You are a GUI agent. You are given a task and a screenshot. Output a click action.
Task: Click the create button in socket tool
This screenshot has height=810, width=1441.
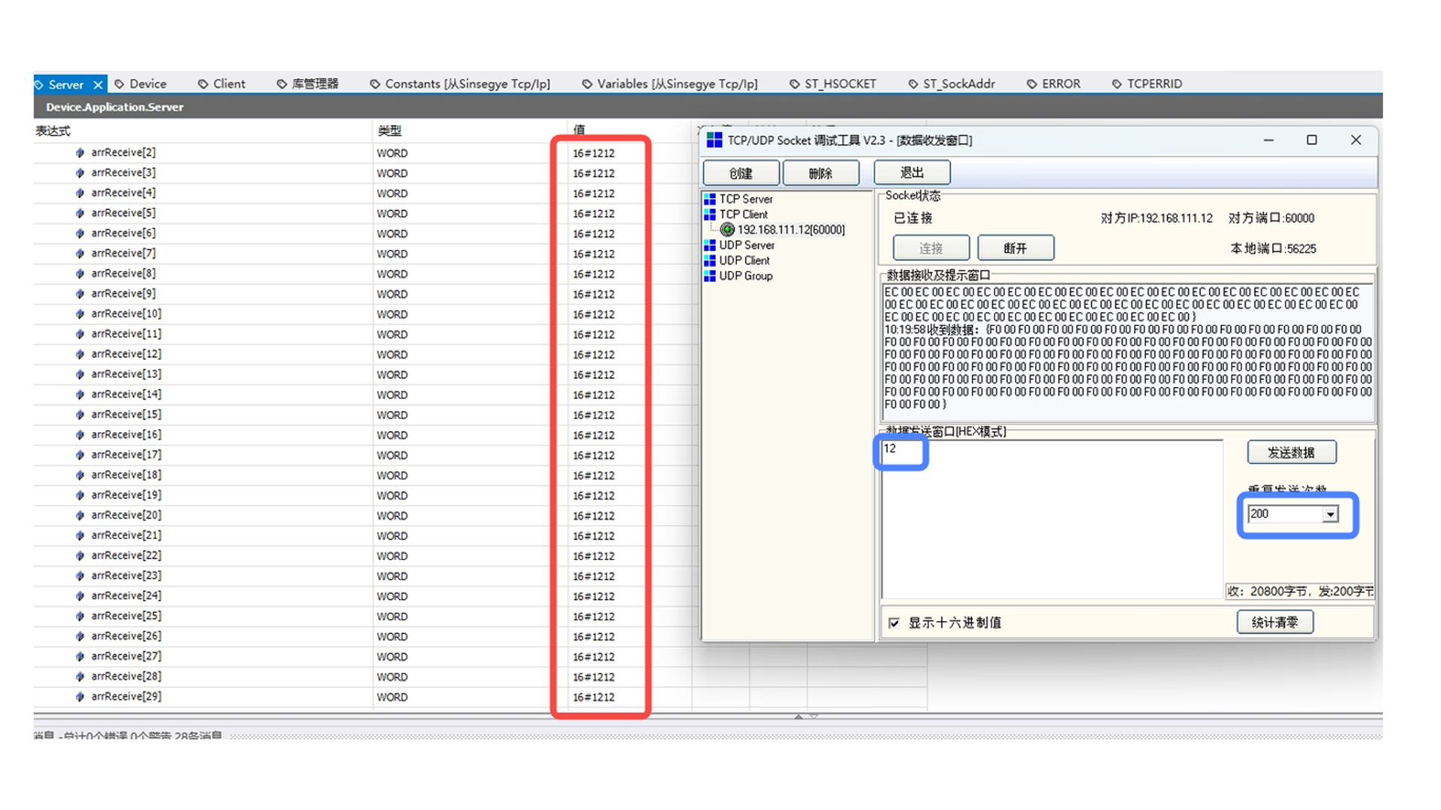pyautogui.click(x=741, y=173)
